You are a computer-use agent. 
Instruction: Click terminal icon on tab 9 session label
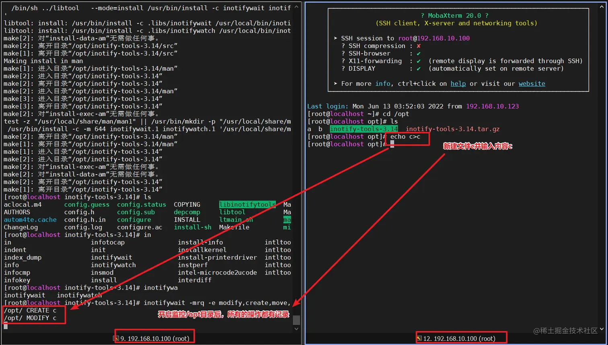[117, 339]
